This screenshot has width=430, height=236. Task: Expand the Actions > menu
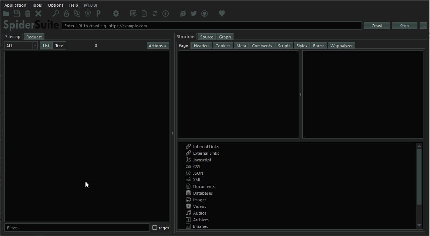(x=158, y=46)
